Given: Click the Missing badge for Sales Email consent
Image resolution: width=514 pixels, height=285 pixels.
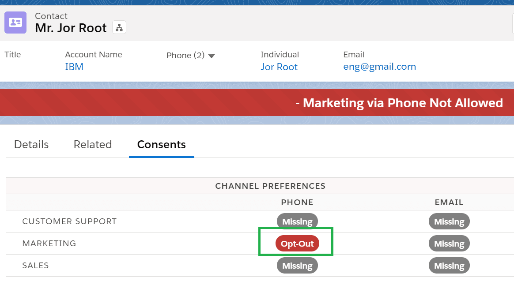Looking at the screenshot, I should 449,265.
